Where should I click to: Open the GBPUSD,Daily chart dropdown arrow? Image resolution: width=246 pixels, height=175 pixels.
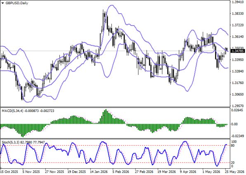tap(2, 3)
